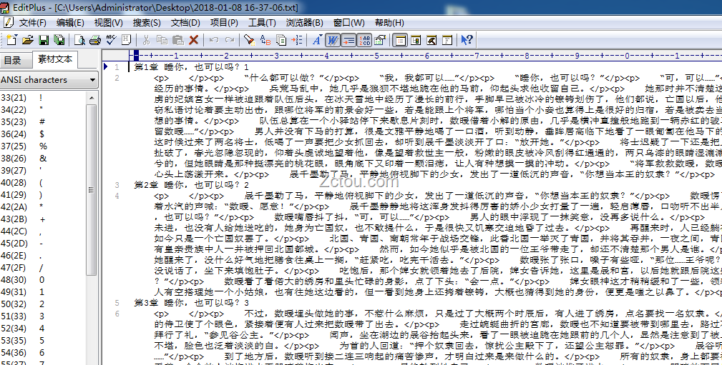722x365 pixels.
Task: Click line number 5 in the gutter
Action: tap(117, 303)
